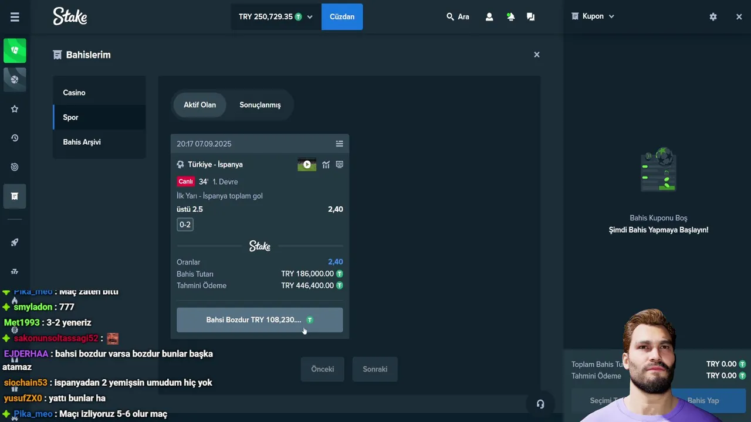Go to the Önceki page
This screenshot has width=751, height=422.
[x=322, y=369]
